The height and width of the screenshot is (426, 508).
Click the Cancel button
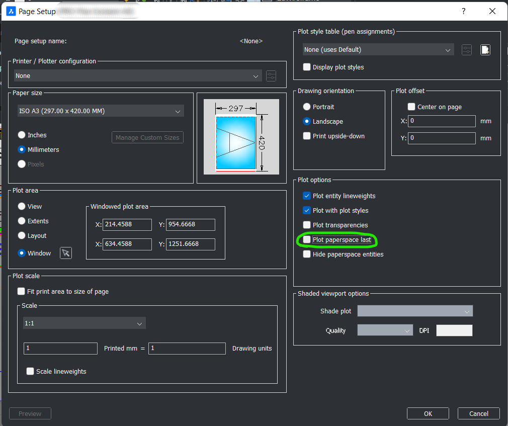[478, 413]
